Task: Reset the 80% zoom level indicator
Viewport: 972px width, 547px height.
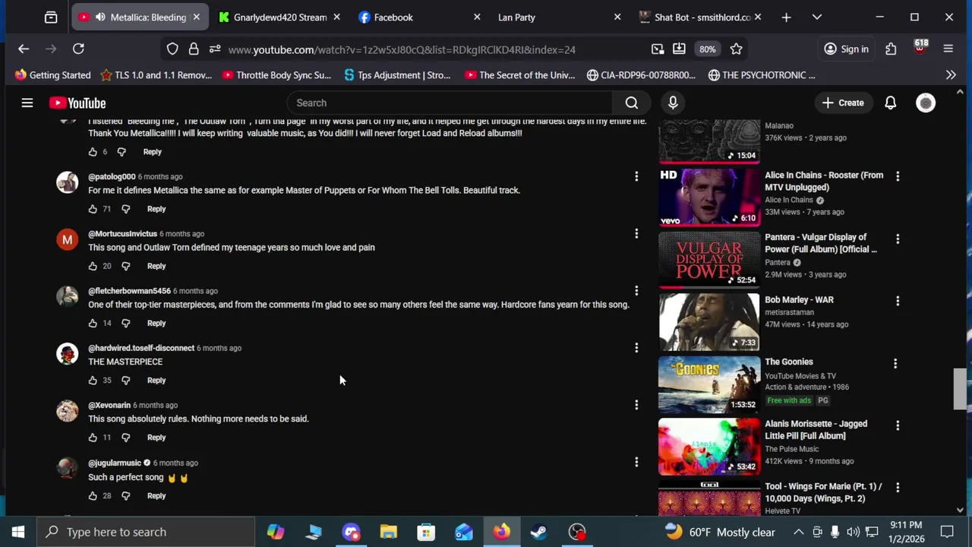Action: (707, 49)
